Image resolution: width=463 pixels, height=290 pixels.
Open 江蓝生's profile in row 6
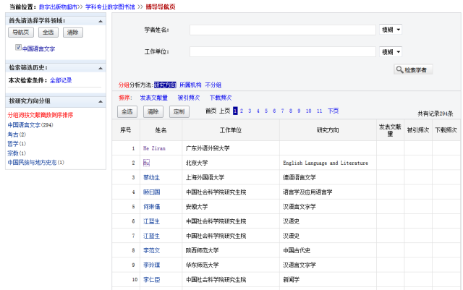pyautogui.click(x=151, y=221)
